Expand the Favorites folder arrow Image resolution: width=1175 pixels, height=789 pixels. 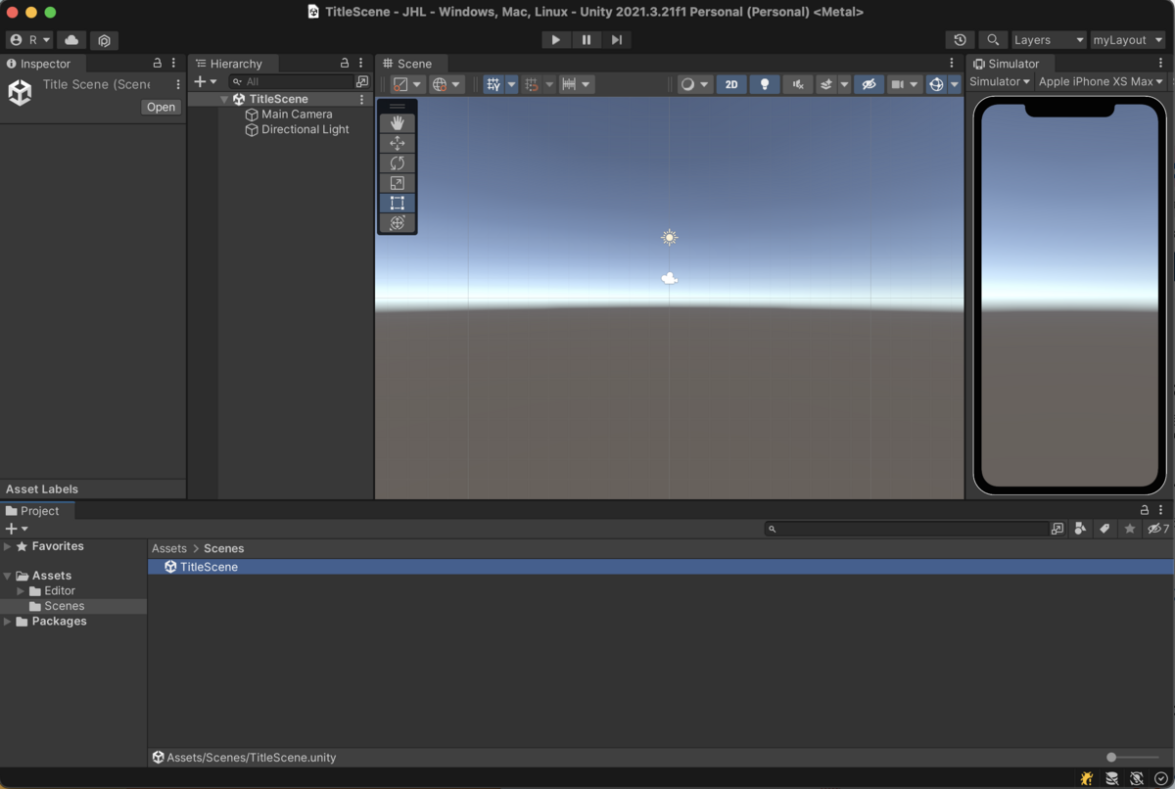pos(8,546)
